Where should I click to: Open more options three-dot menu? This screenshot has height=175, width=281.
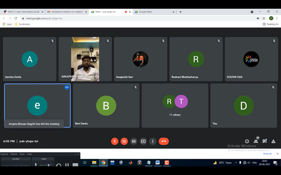(x=153, y=141)
